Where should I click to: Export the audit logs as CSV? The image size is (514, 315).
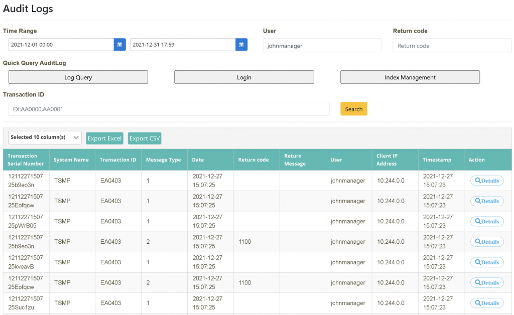(145, 138)
